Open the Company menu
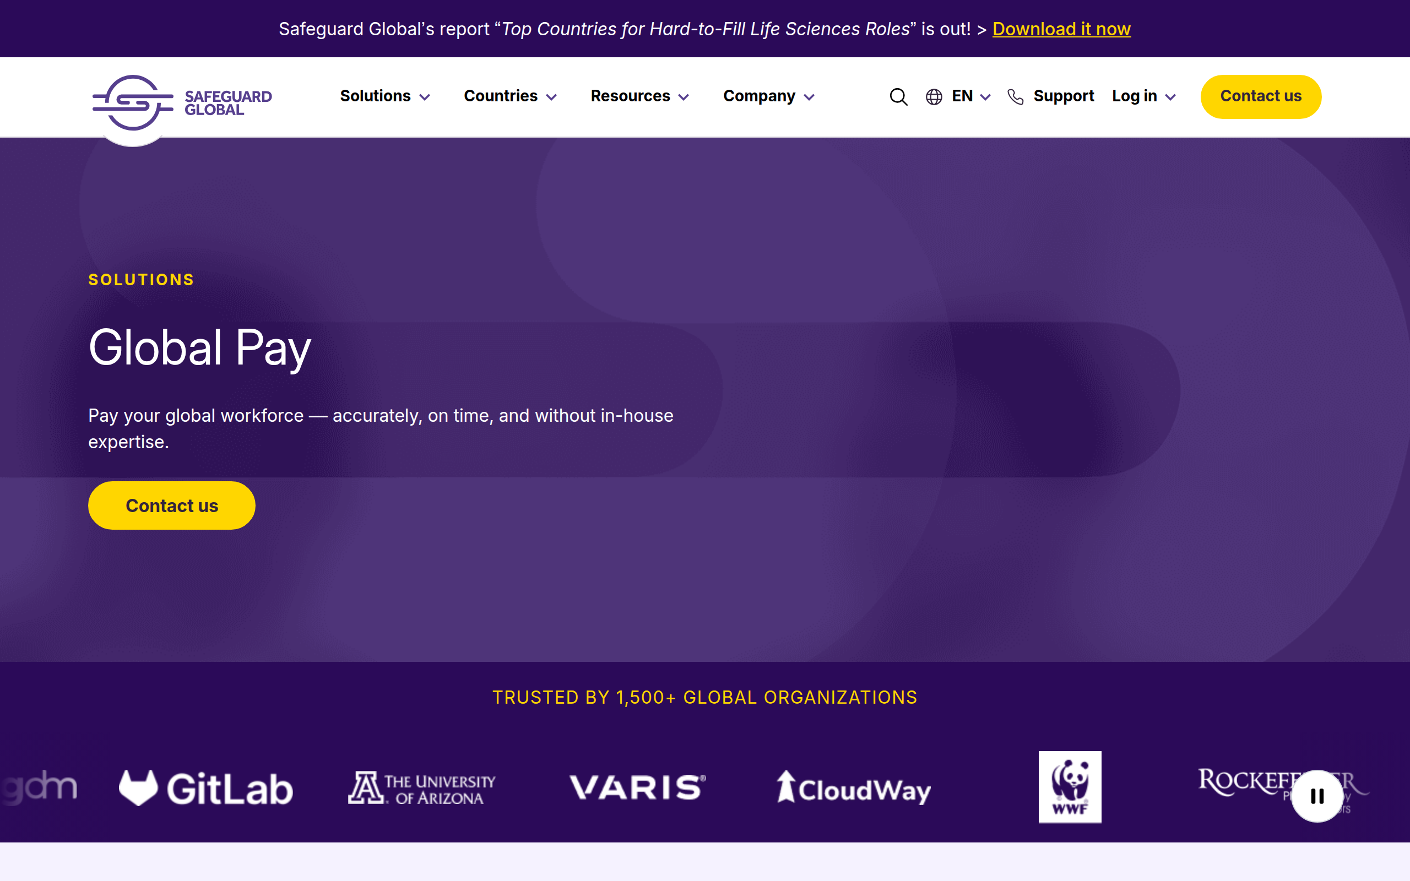This screenshot has width=1410, height=881. click(x=767, y=97)
